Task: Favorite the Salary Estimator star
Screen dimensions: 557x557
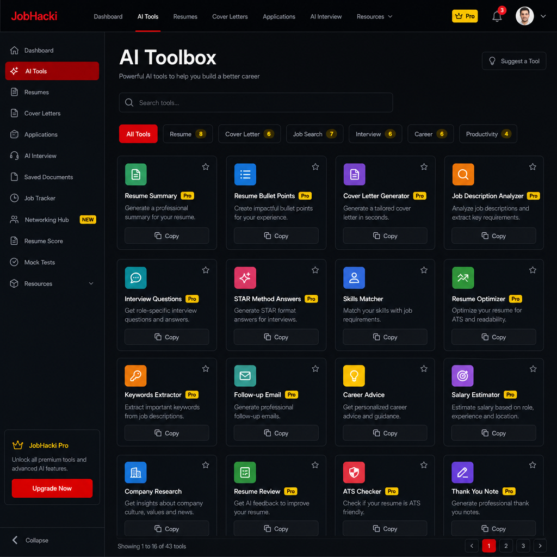Action: point(533,369)
